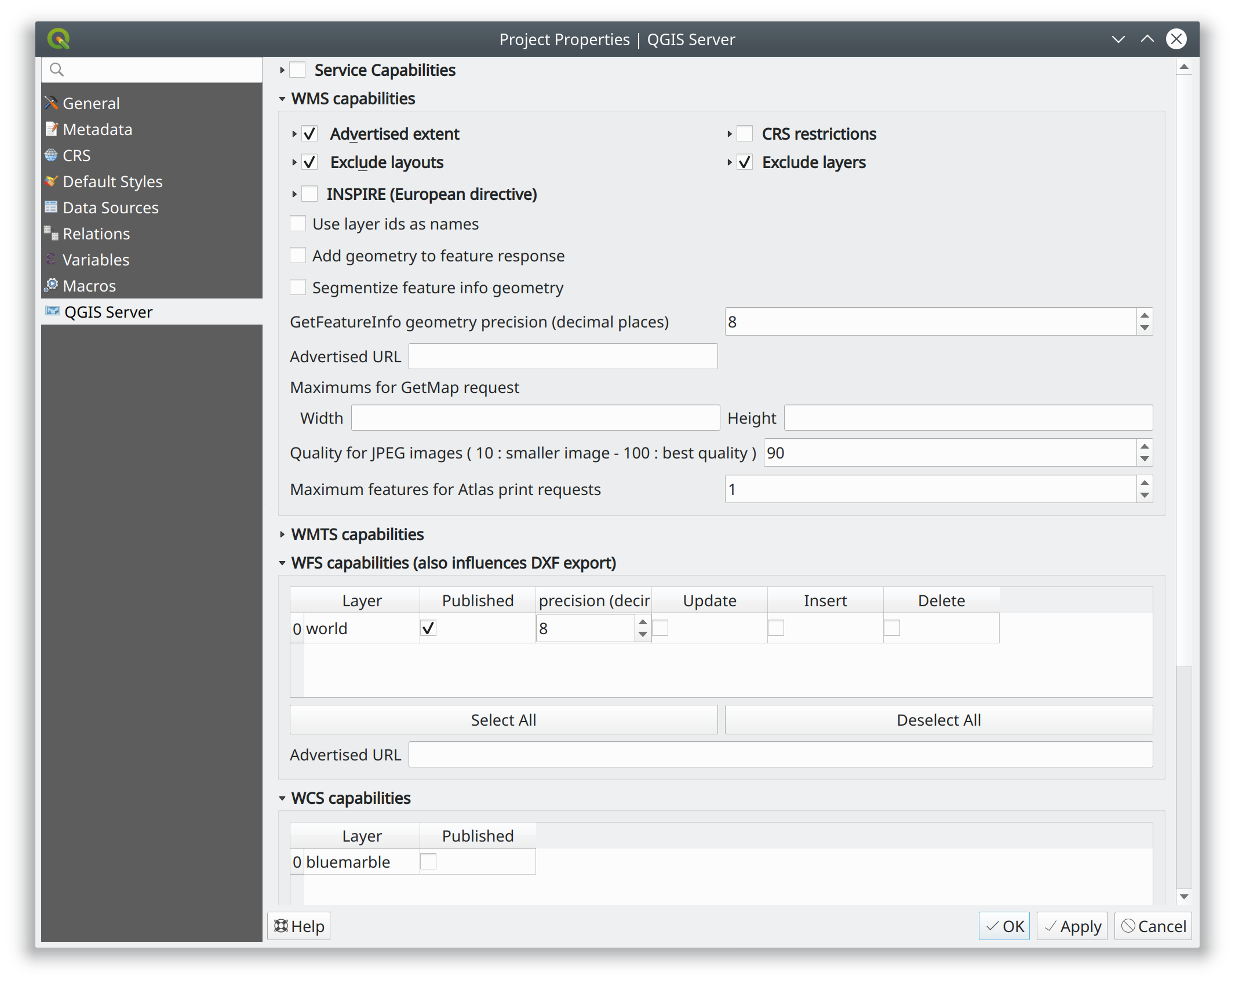Uncheck Exclude layouts

pos(309,162)
